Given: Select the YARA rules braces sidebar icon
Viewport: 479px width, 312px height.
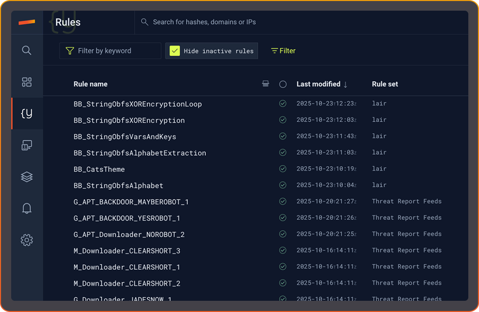Looking at the screenshot, I should 26,114.
